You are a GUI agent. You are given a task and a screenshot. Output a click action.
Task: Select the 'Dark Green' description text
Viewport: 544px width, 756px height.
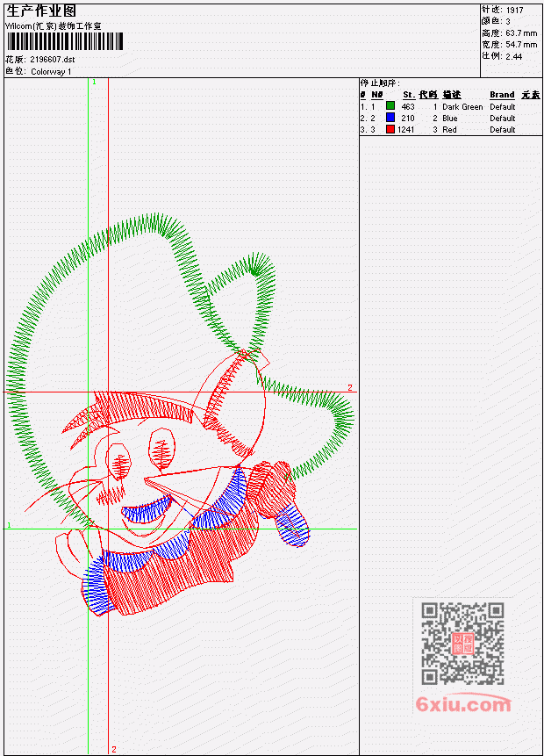click(x=462, y=106)
